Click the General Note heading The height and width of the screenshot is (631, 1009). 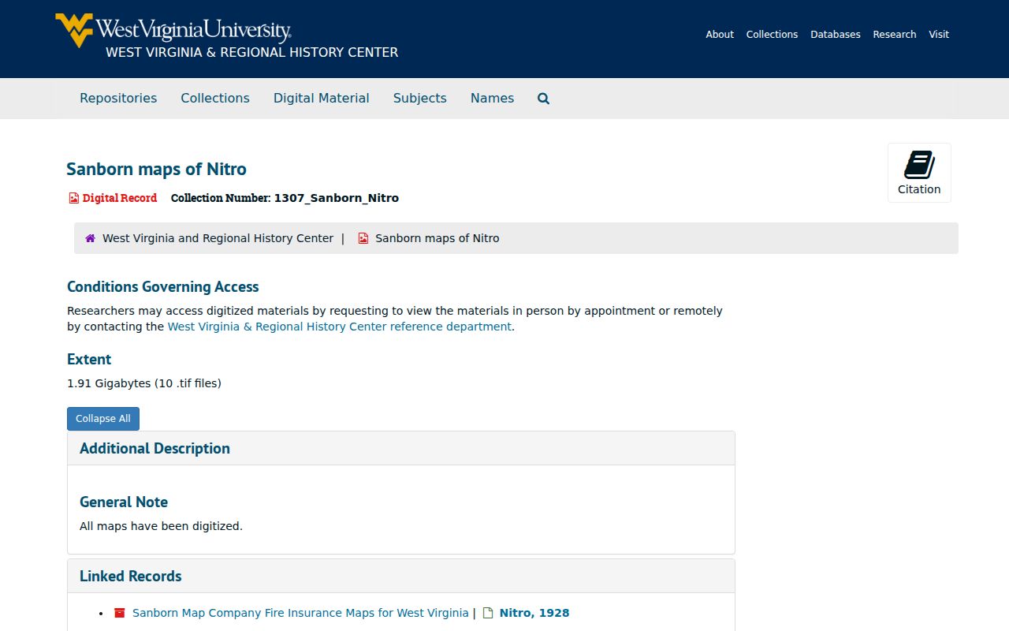click(x=124, y=502)
